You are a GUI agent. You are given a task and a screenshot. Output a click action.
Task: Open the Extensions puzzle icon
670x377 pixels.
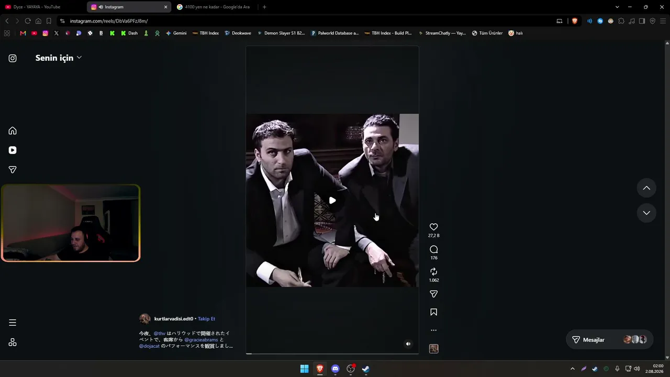(621, 21)
